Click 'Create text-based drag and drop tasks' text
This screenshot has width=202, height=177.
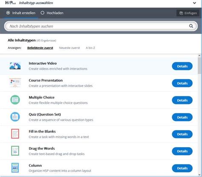pos(57,154)
